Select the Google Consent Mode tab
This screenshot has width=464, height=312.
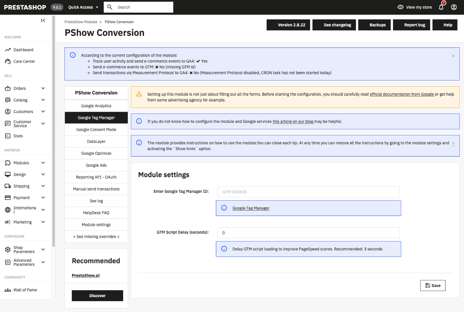pos(96,130)
